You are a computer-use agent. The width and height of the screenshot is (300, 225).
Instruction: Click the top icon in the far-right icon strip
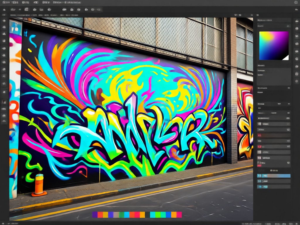(x=297, y=21)
